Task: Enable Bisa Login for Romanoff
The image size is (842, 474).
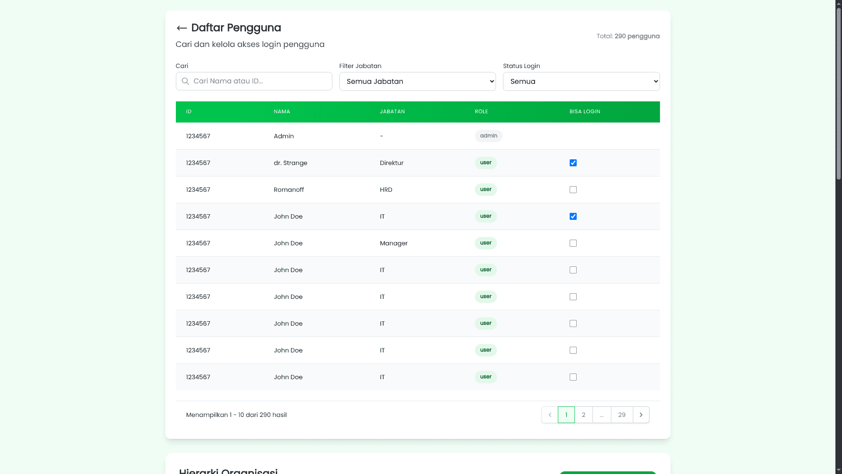Action: pyautogui.click(x=573, y=190)
